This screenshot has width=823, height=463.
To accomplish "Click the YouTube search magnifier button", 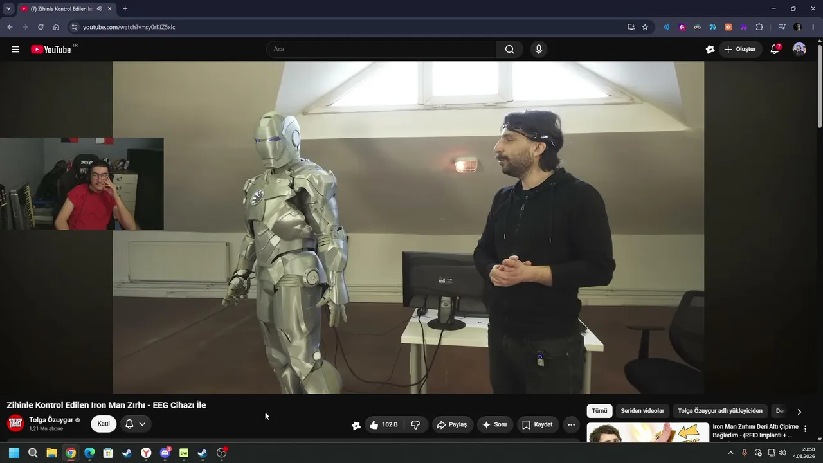I will [x=509, y=50].
